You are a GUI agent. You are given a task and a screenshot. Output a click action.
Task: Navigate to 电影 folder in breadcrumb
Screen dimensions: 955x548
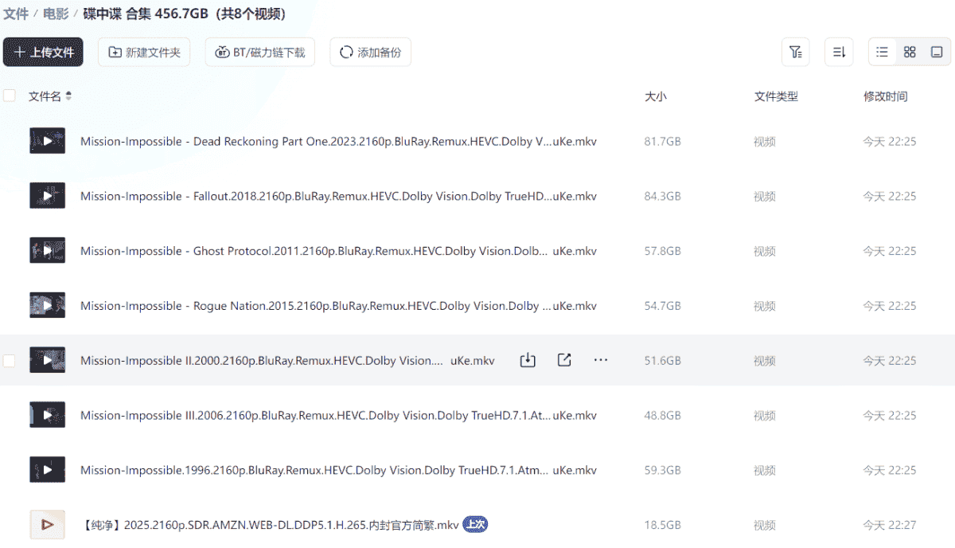pos(56,14)
